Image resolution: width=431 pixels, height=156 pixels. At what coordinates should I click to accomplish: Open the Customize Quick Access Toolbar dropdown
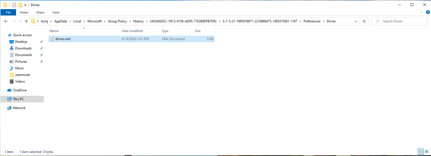pos(25,5)
